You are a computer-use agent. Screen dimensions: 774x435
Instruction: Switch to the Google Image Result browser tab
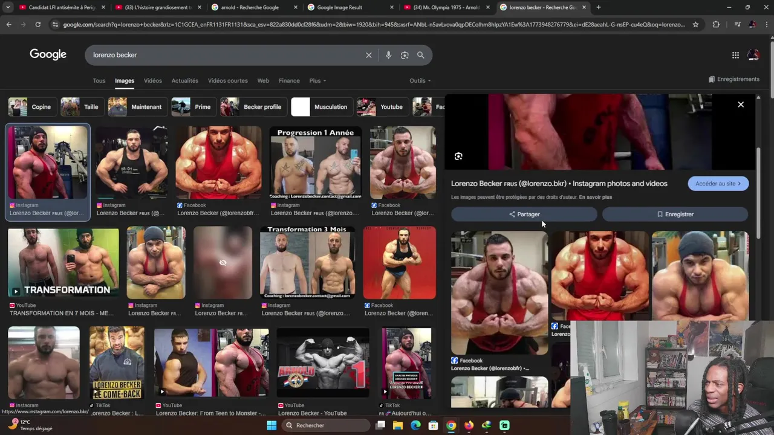pos(348,7)
